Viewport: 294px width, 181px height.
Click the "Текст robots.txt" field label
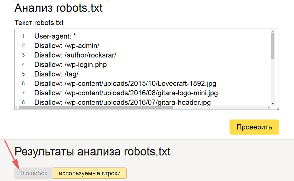pyautogui.click(x=39, y=23)
